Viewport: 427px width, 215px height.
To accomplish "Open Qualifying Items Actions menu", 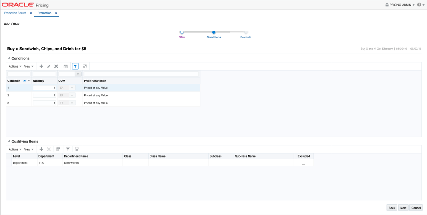I will click(15, 149).
